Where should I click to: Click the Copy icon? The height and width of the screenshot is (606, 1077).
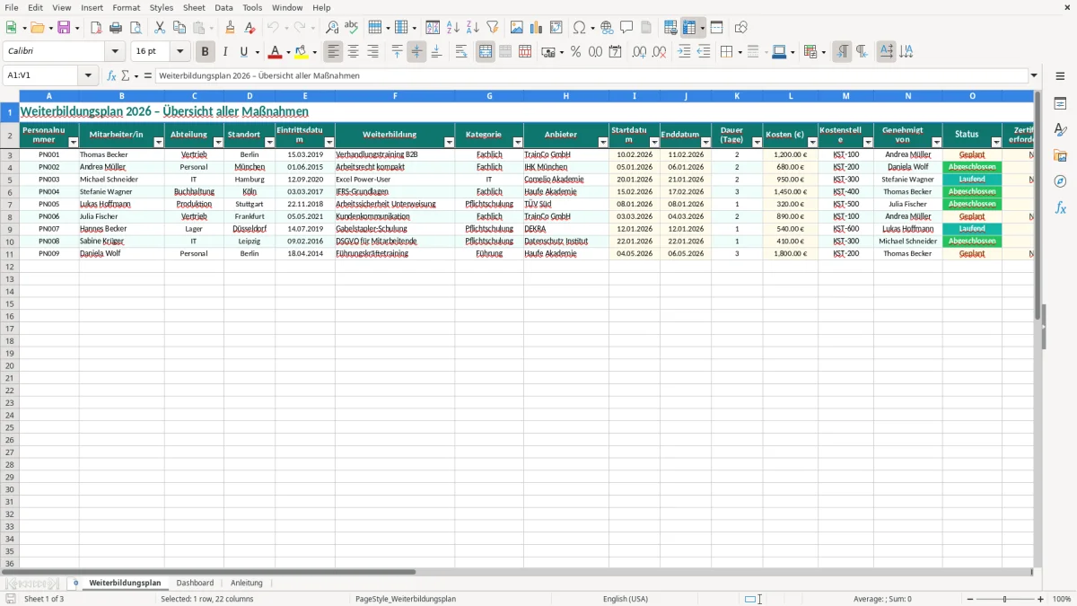[x=179, y=28]
